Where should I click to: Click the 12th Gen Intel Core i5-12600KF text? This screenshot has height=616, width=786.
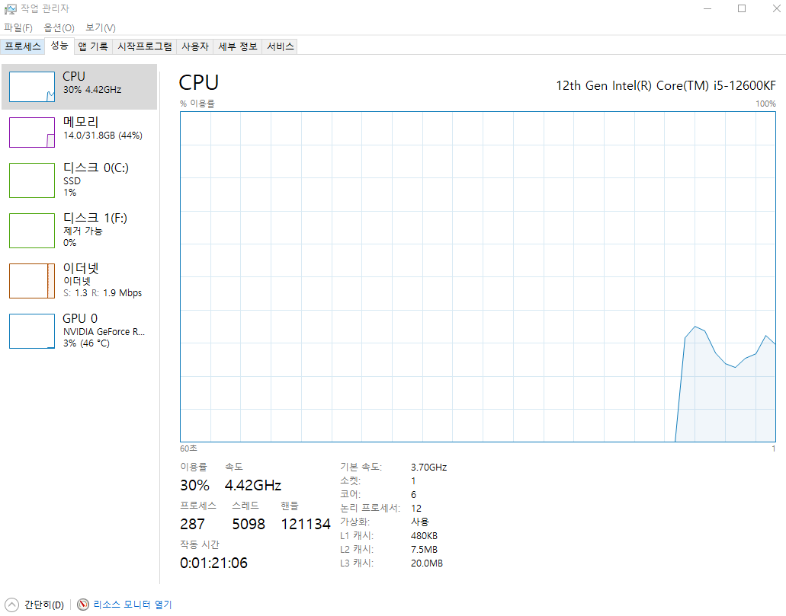pyautogui.click(x=666, y=85)
